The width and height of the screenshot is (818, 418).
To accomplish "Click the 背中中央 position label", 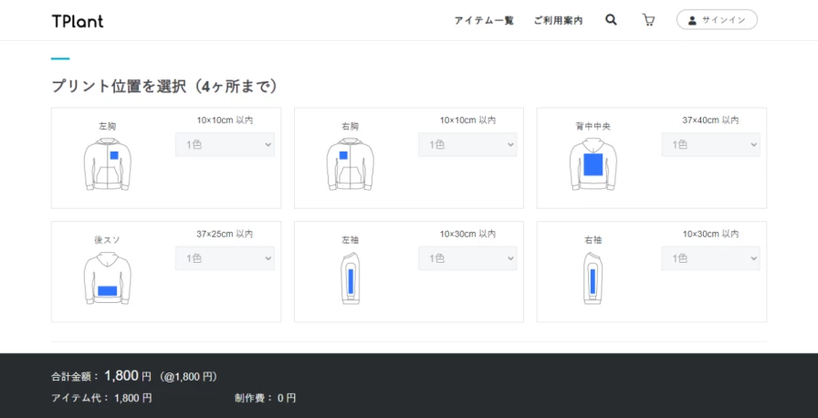I will 593,126.
